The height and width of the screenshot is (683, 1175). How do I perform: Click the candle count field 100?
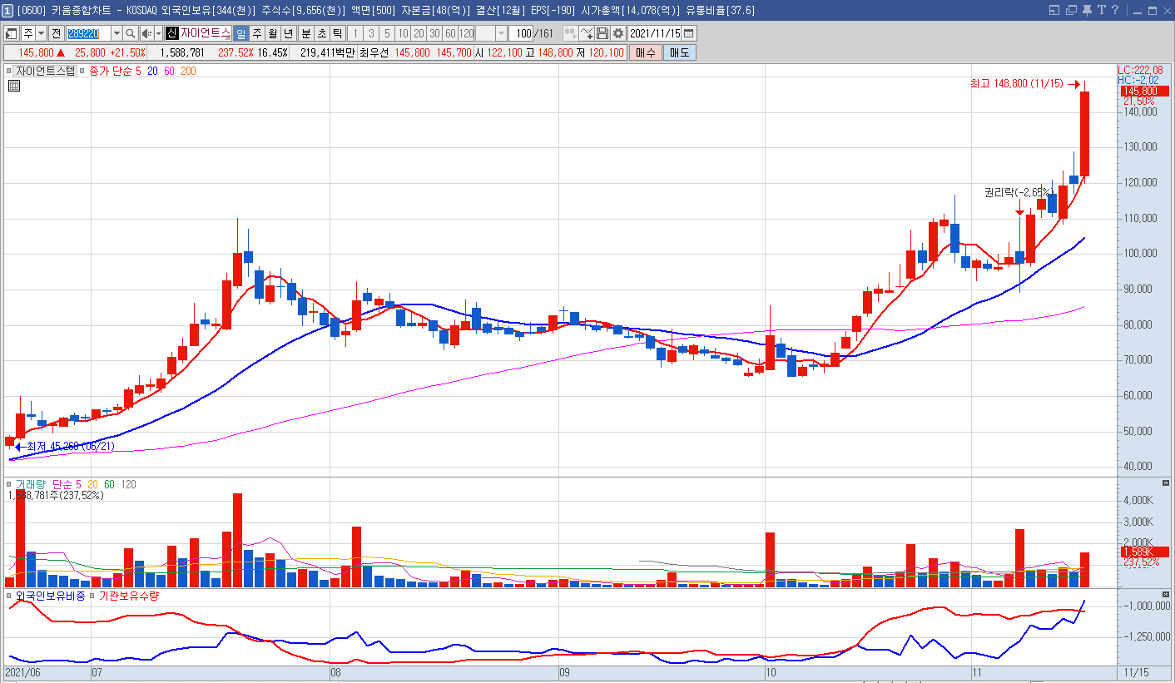(x=521, y=33)
